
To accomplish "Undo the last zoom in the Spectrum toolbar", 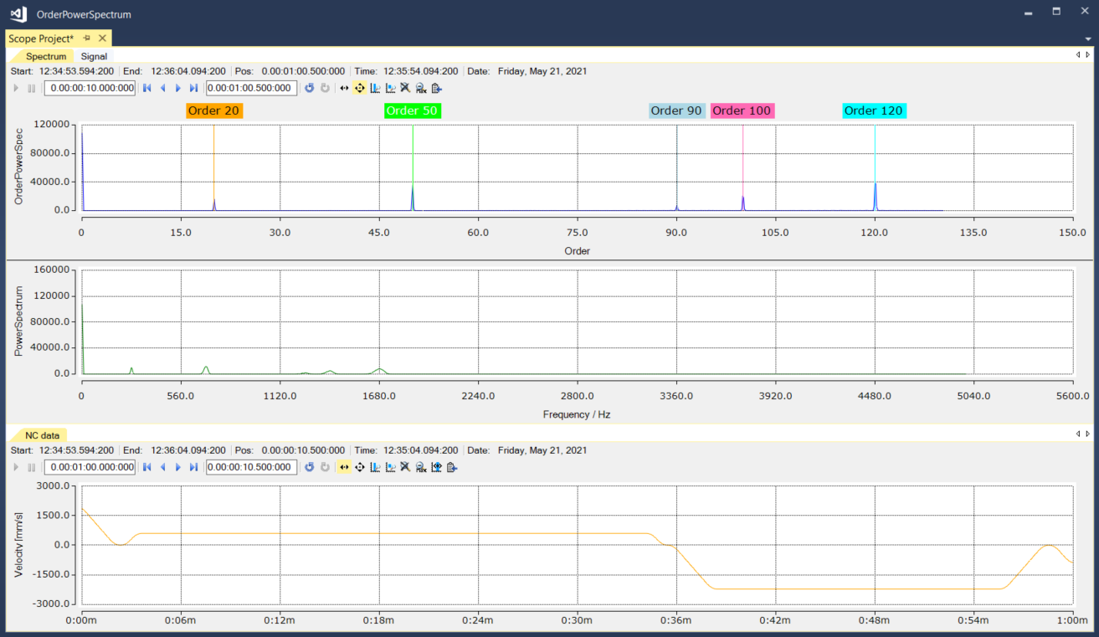I will [x=309, y=88].
